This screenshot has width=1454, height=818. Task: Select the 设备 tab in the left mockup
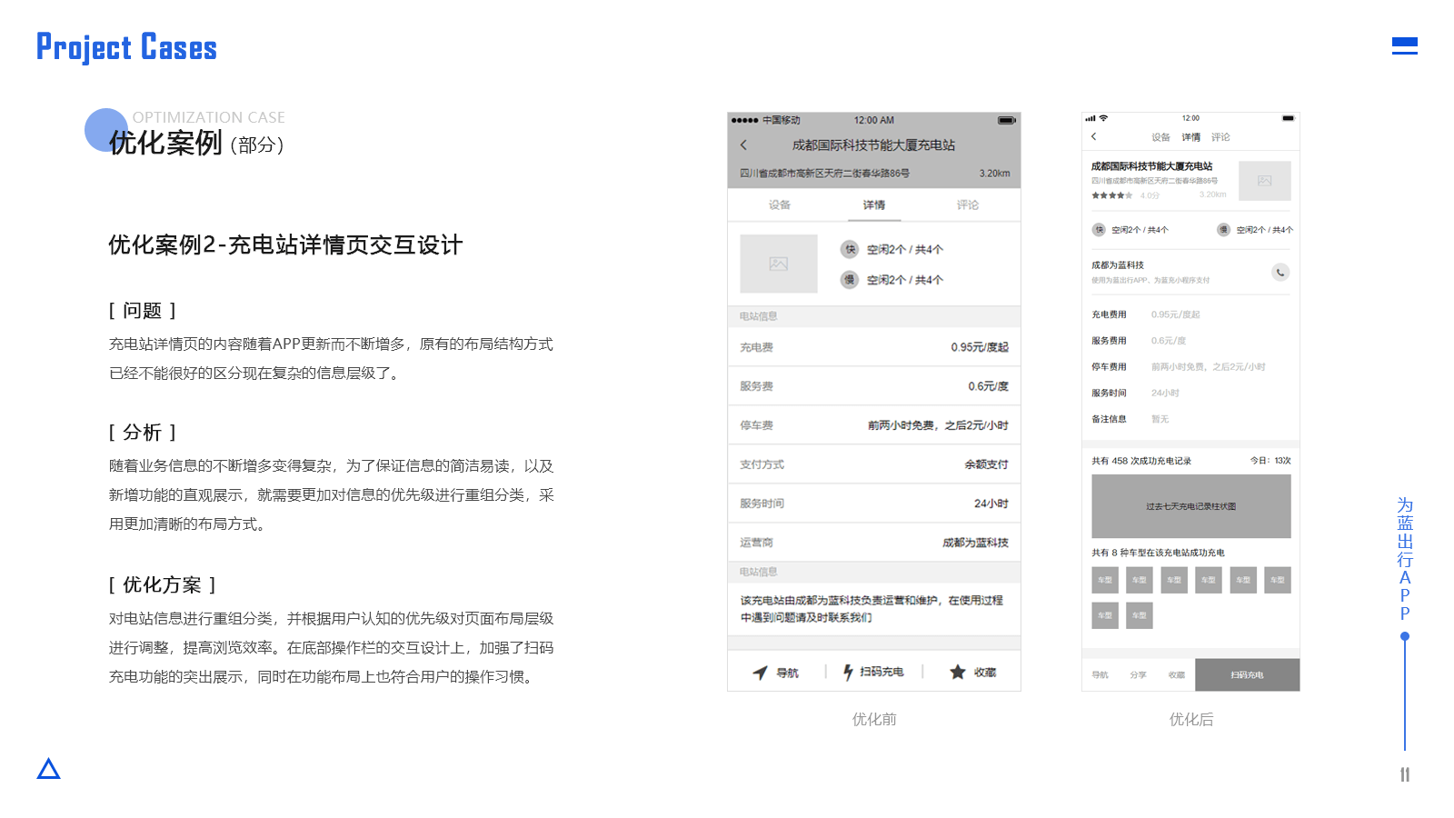tap(779, 204)
